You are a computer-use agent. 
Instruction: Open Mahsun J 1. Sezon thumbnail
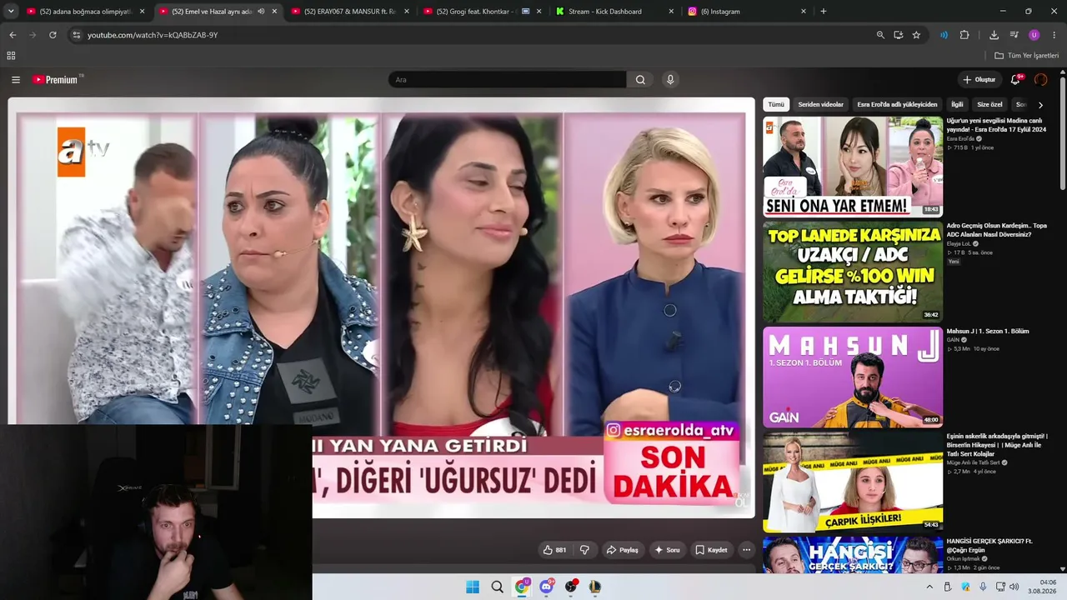[x=853, y=377]
